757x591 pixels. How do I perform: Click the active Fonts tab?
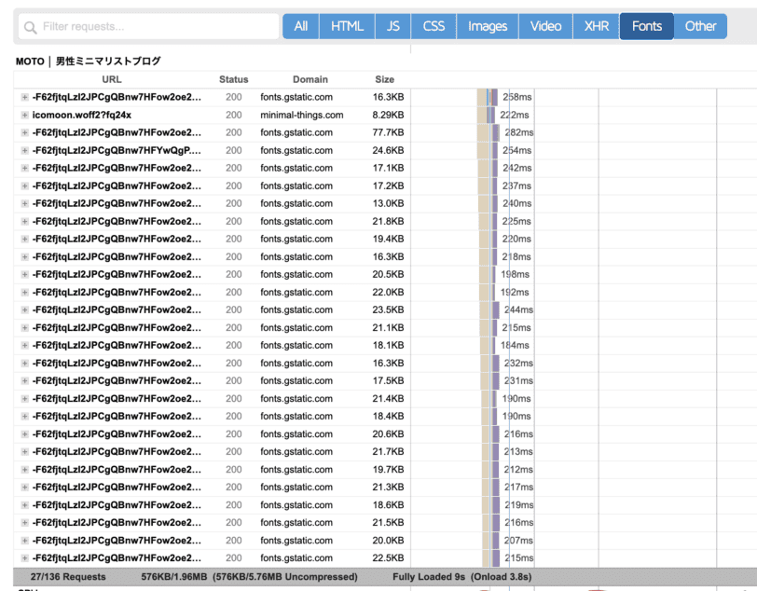pyautogui.click(x=646, y=26)
